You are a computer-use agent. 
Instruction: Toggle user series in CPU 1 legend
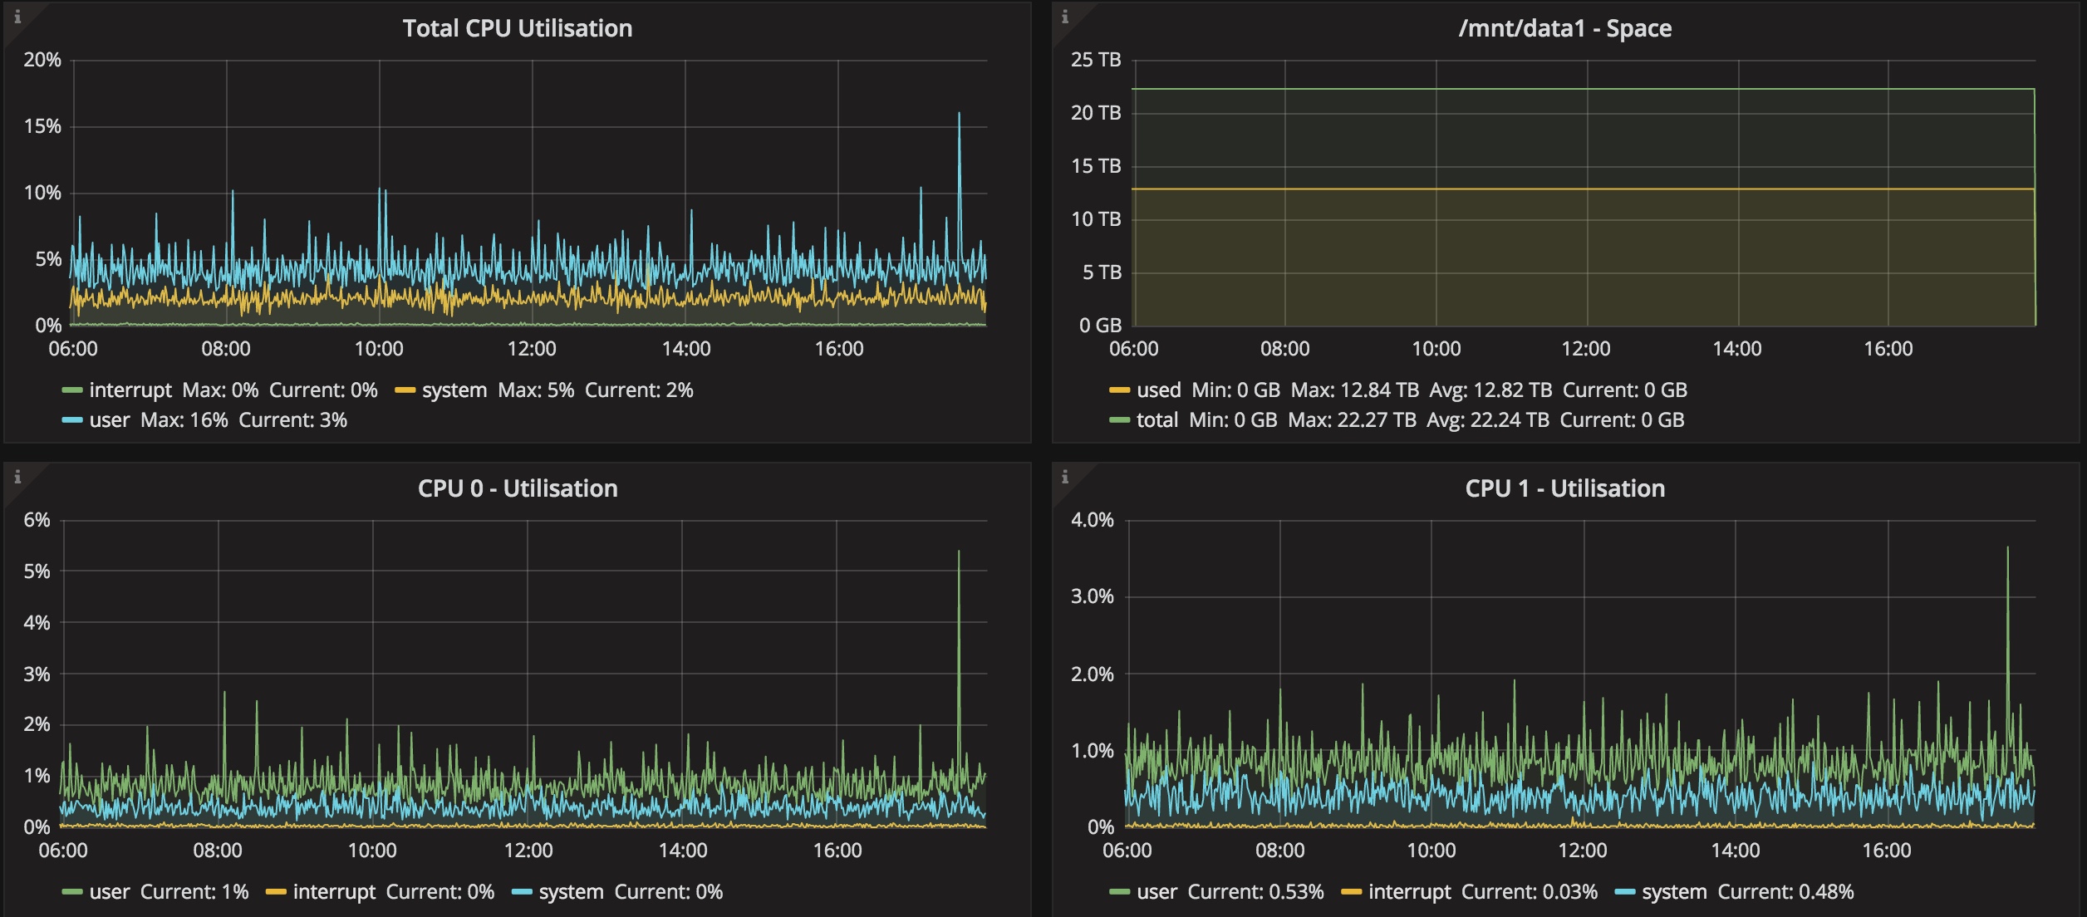[x=1156, y=892]
